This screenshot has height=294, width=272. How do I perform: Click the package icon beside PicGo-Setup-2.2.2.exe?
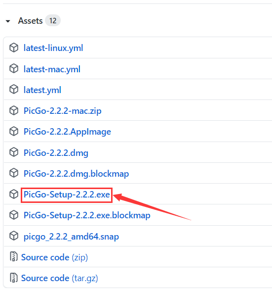pyautogui.click(x=14, y=194)
